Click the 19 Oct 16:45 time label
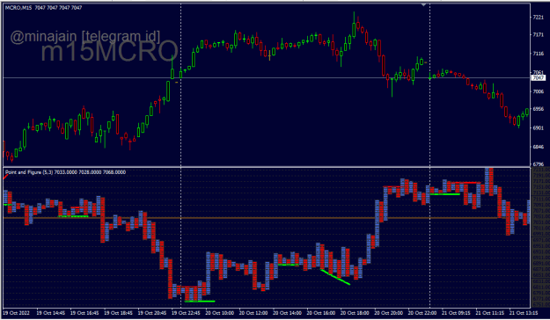Image resolution: width=550 pixels, height=320 pixels. coord(84,313)
